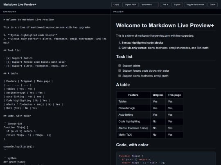
Task: Click the Copy button
Action: [x=116, y=4]
